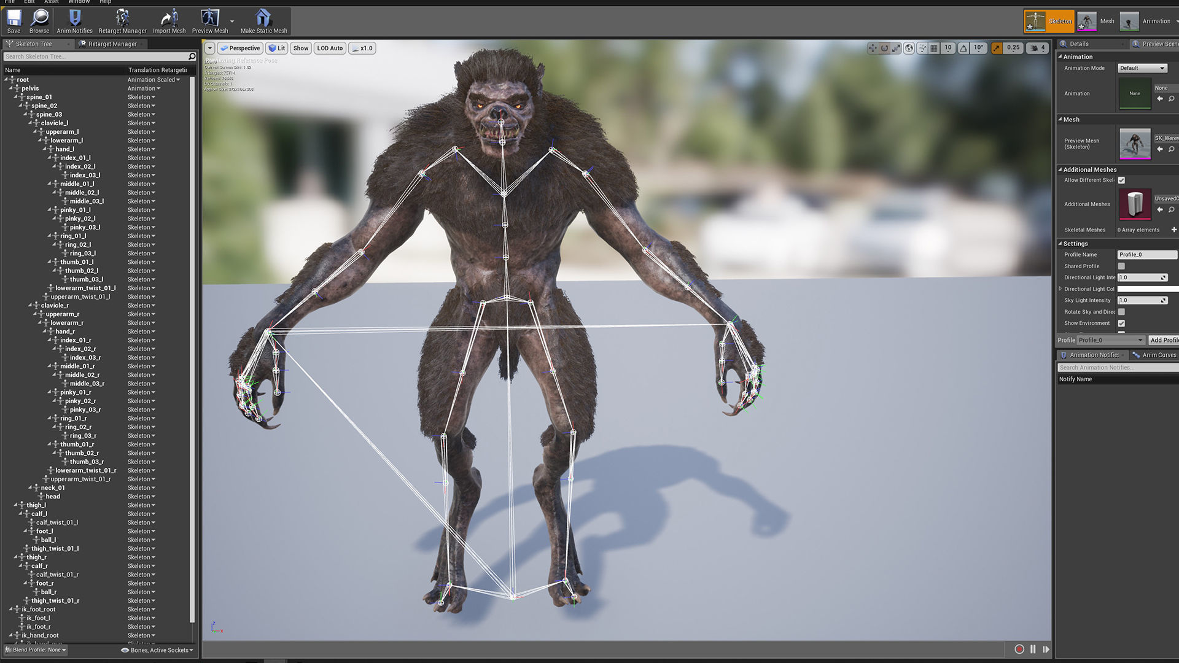Click the search icon in Skeleton Tree
The image size is (1179, 663).
[x=192, y=56]
